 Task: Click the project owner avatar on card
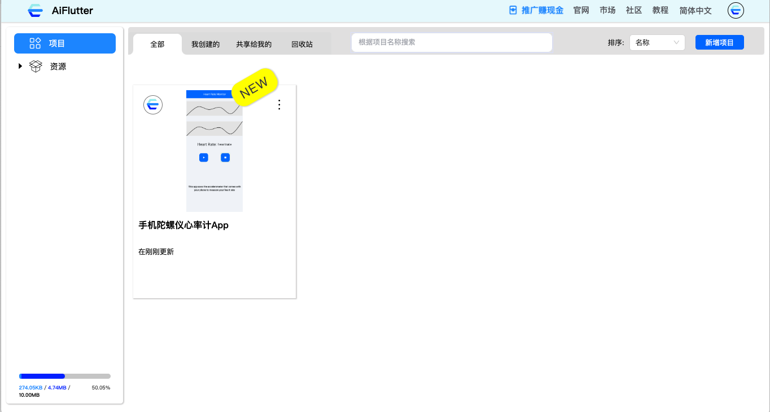pyautogui.click(x=153, y=105)
